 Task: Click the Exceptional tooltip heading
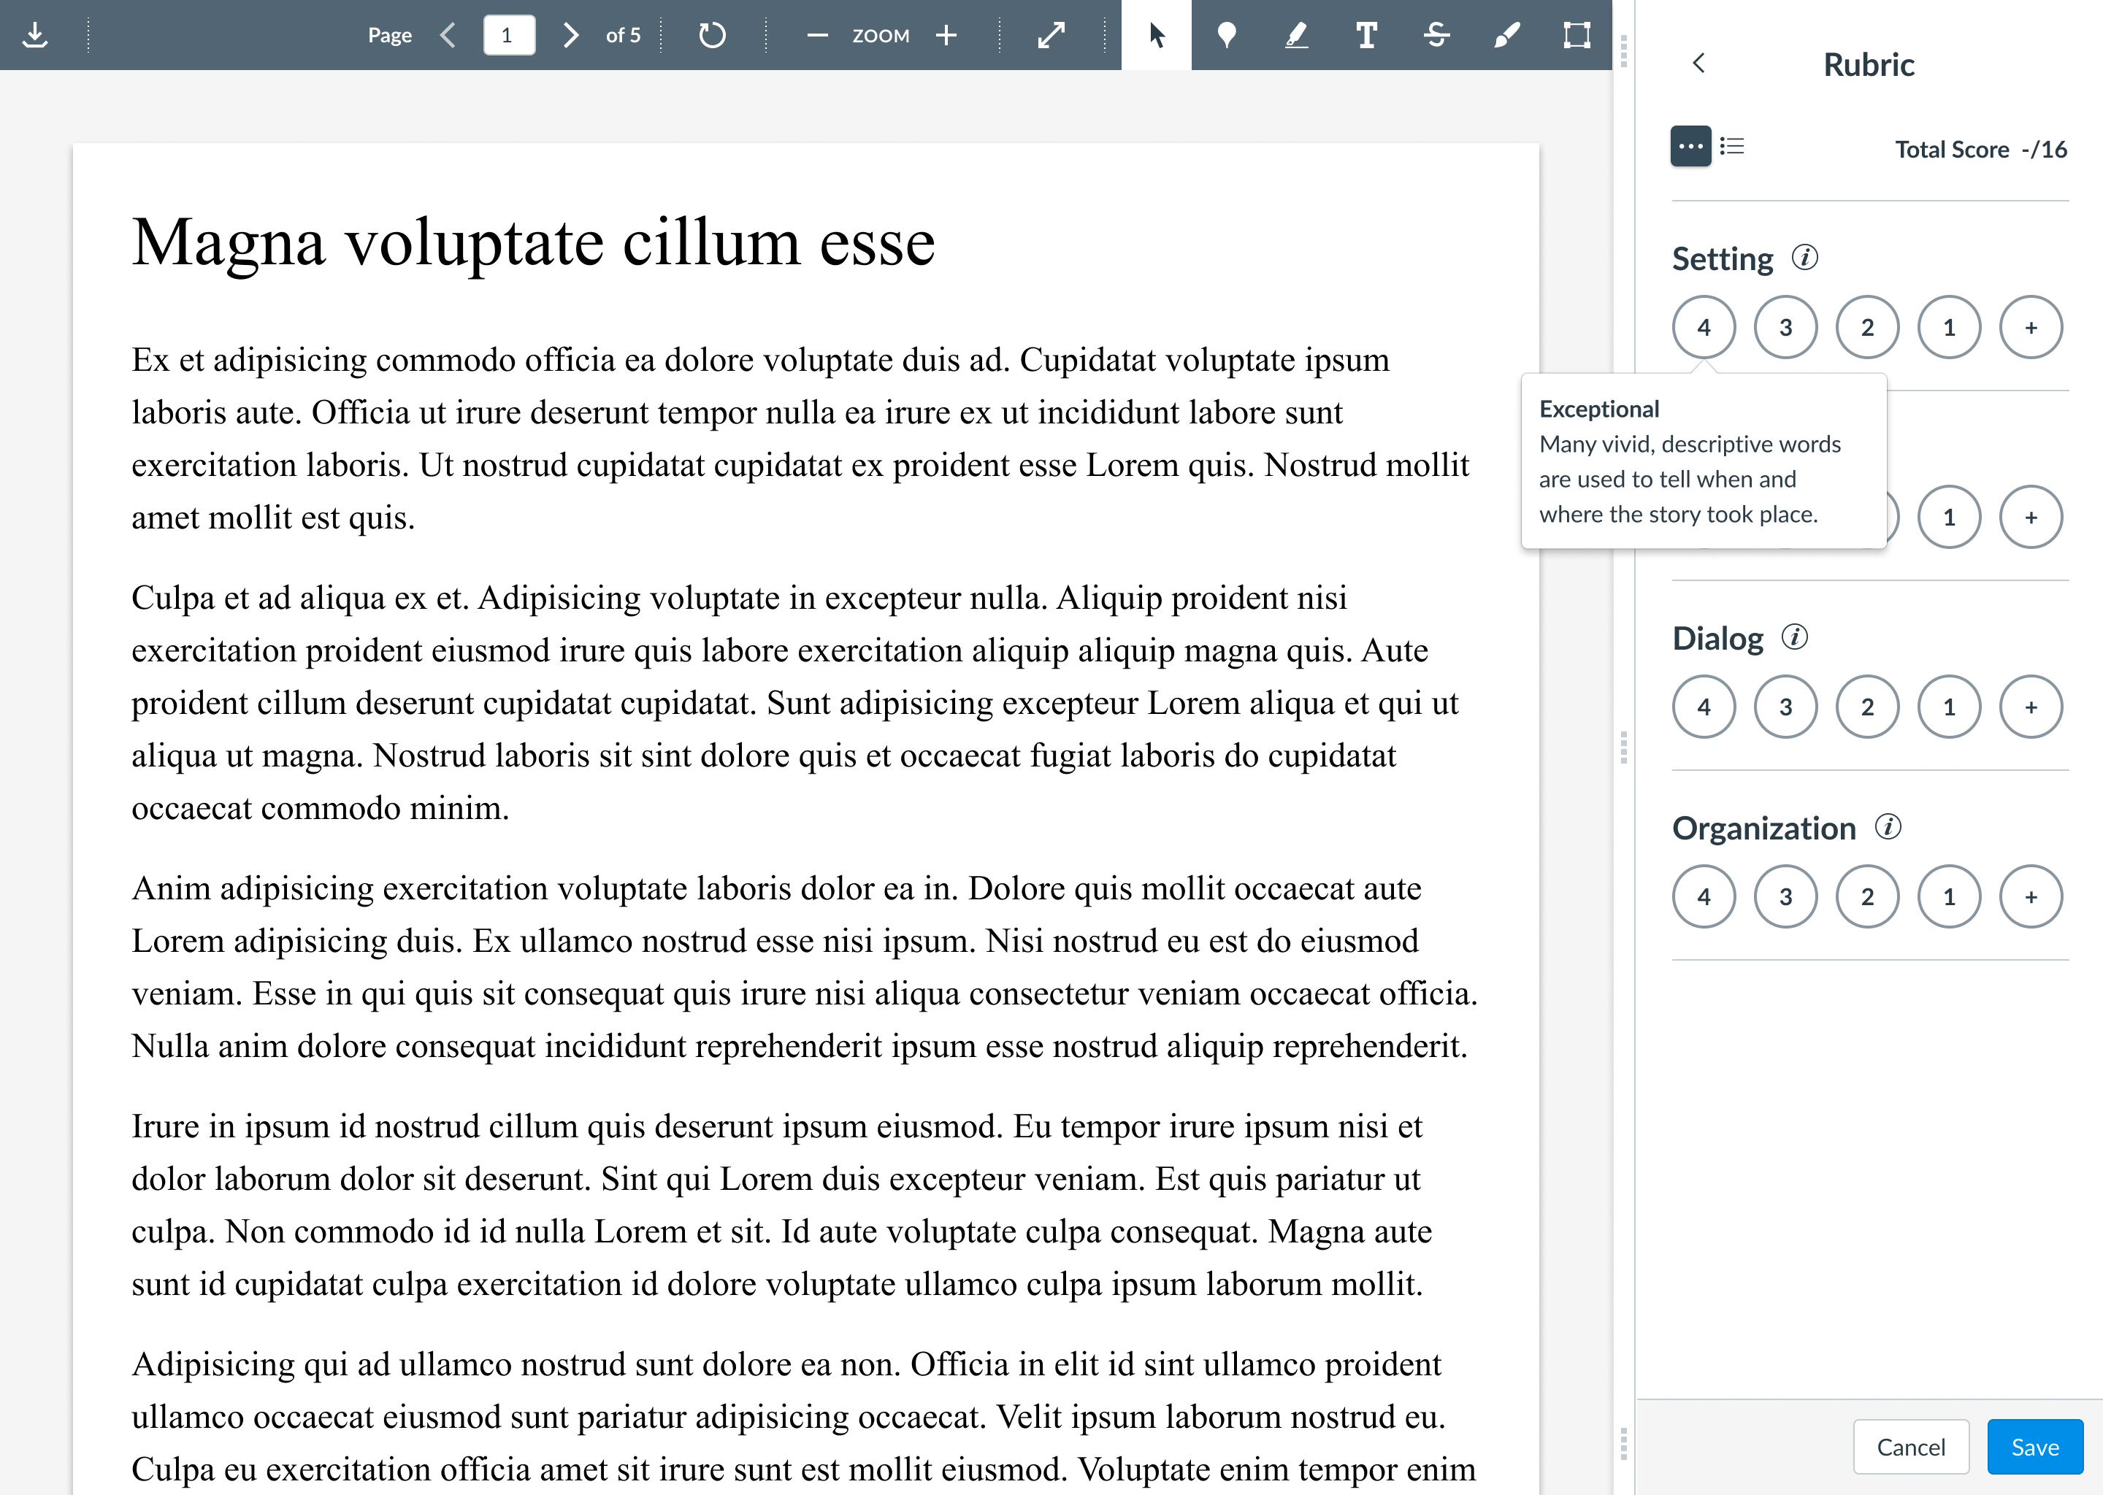click(x=1599, y=409)
